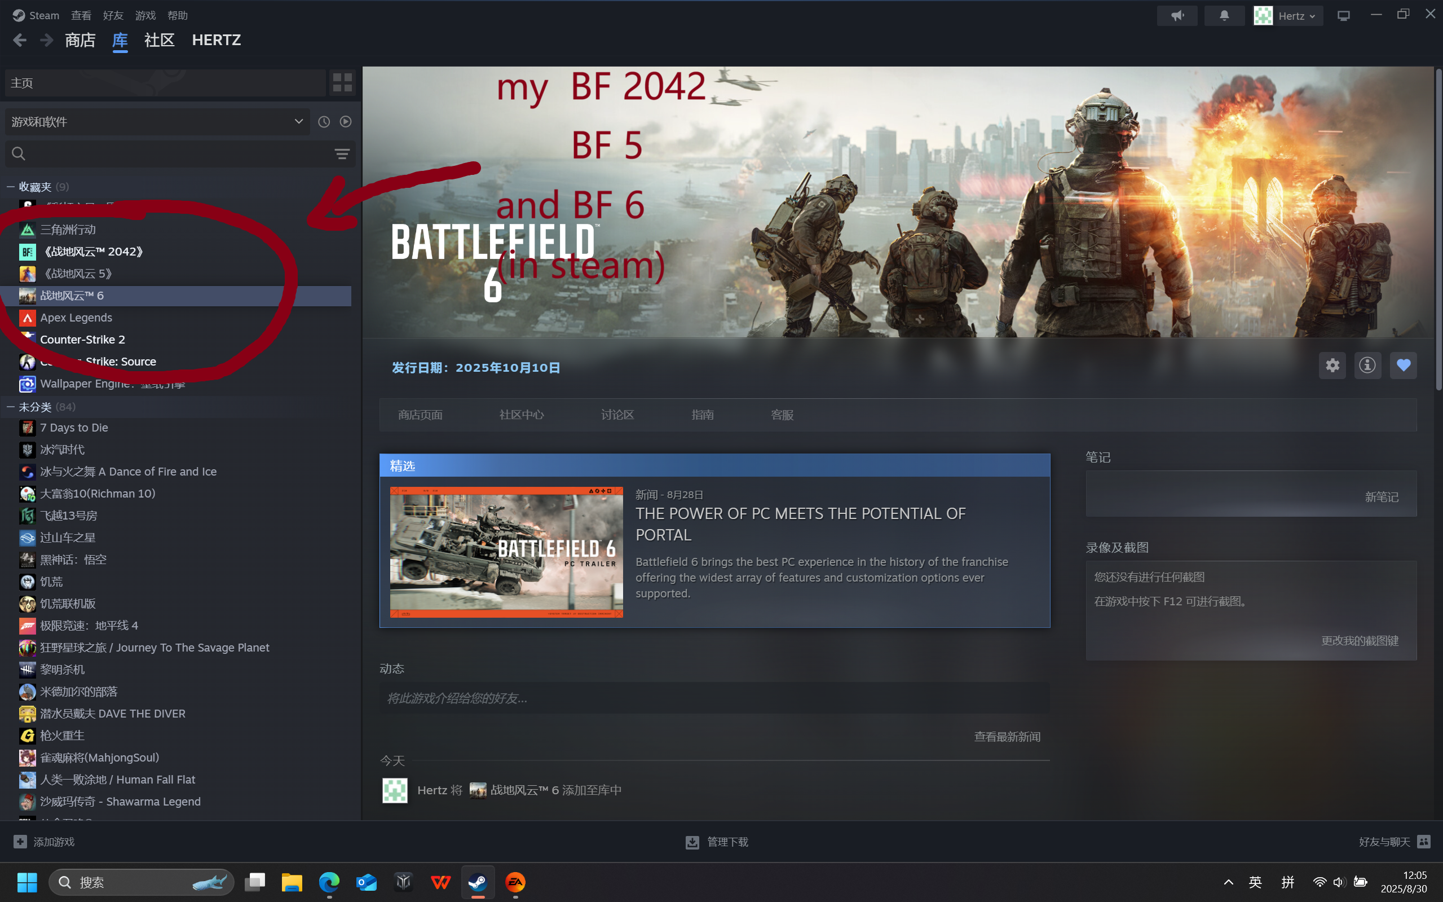Open the 讨论区 discussions link
This screenshot has width=1443, height=902.
617,415
